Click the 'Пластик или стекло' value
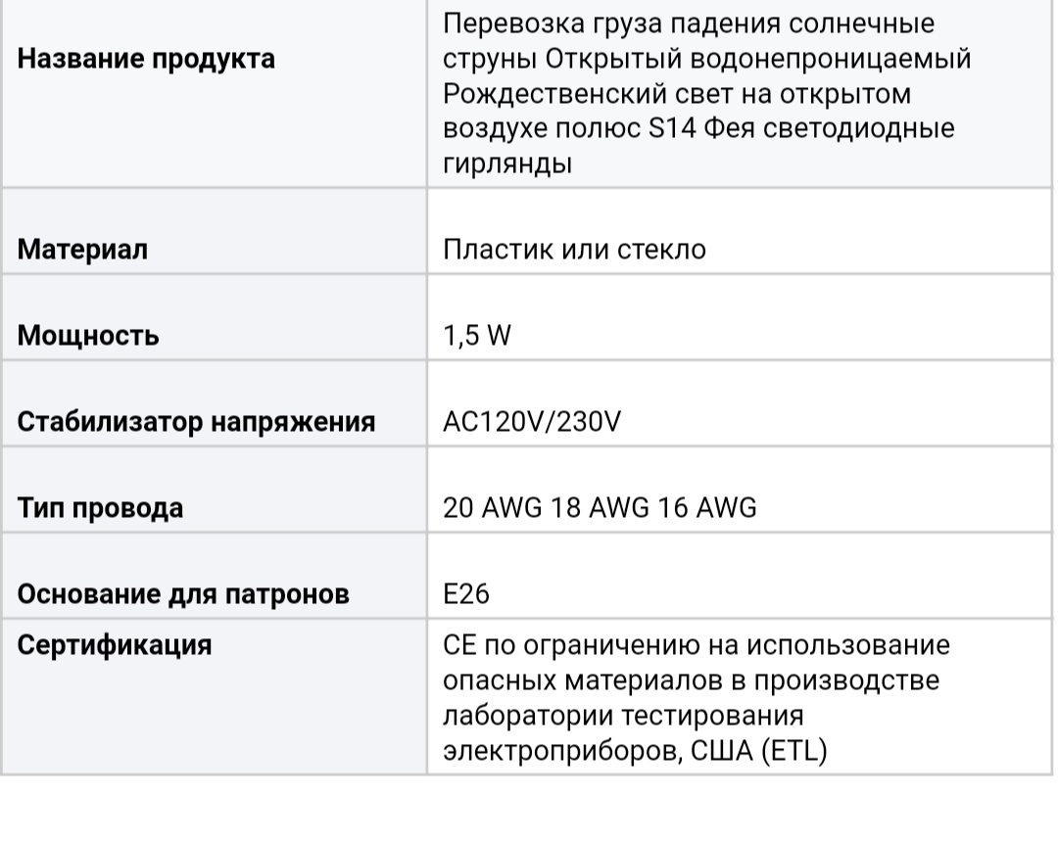 pos(574,249)
